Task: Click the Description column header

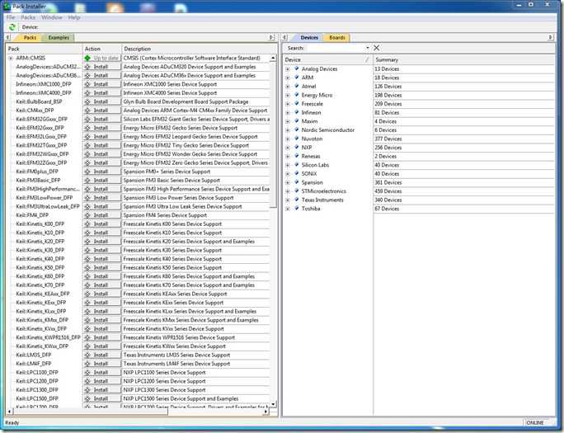Action: [x=199, y=49]
